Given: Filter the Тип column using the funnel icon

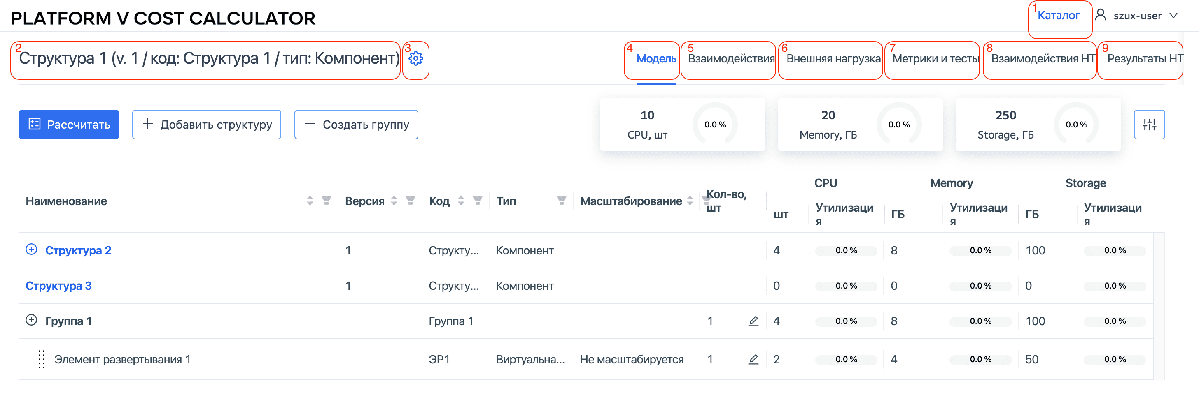Looking at the screenshot, I should click(x=561, y=201).
